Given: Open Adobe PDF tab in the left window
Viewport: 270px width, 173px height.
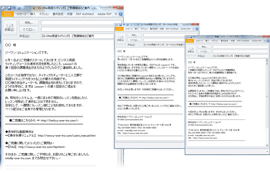Looking at the screenshot, I should (x=104, y=14).
